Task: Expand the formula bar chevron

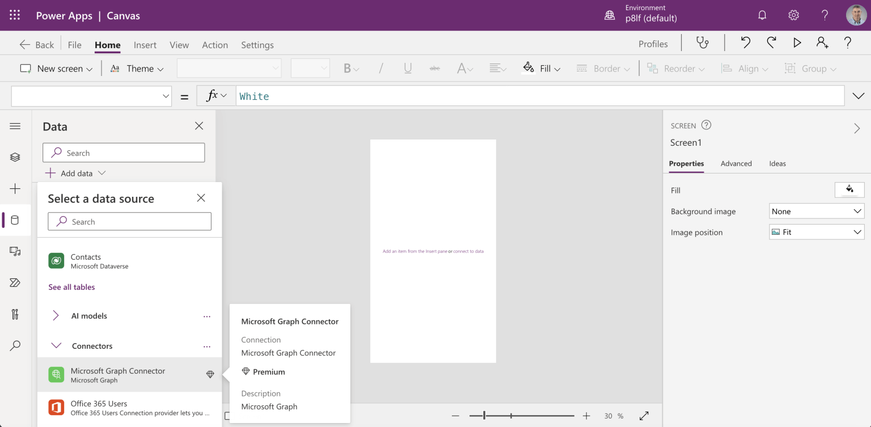Action: (858, 96)
